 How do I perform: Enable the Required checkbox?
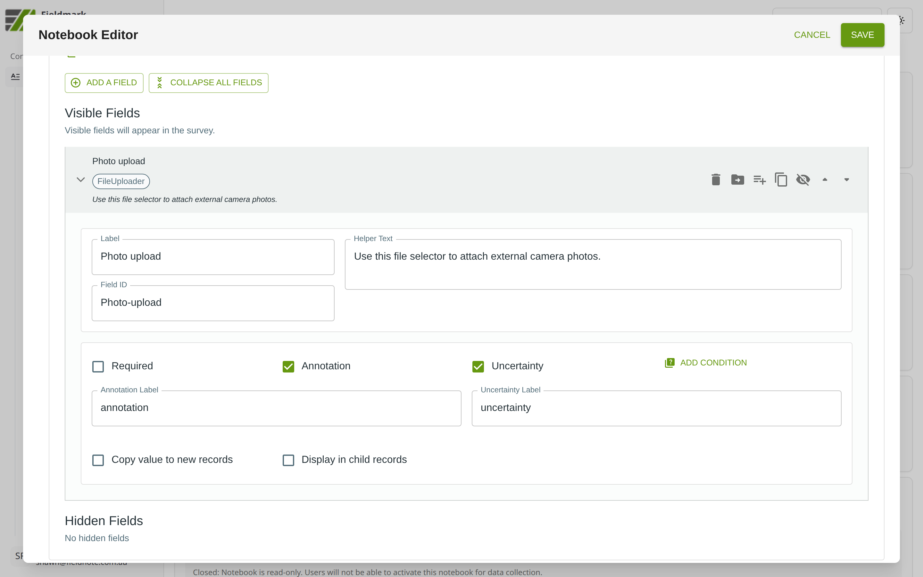[98, 366]
